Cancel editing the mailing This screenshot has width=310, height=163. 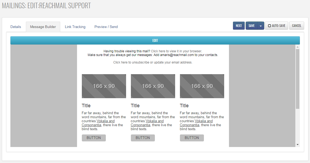(x=296, y=26)
